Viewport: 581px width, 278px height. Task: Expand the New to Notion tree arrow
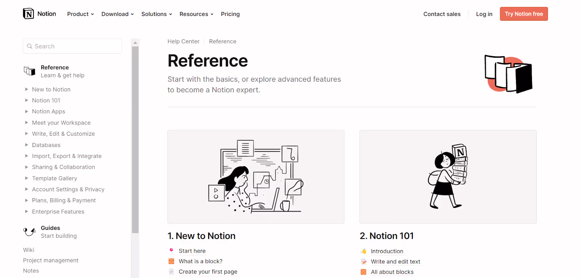click(27, 89)
